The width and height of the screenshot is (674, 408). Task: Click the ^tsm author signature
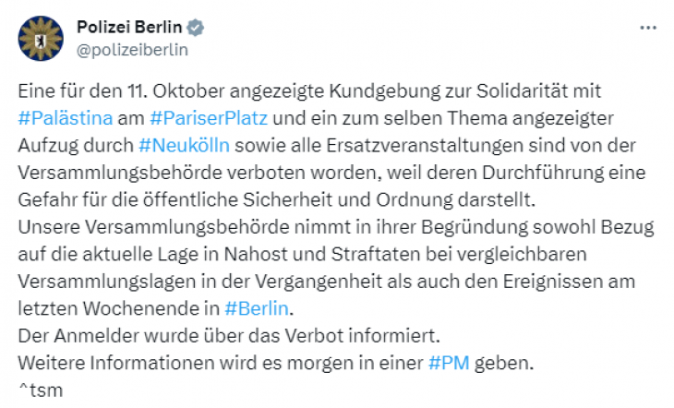[41, 390]
